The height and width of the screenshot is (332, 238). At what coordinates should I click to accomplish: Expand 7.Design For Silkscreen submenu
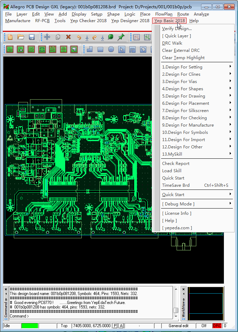(x=197, y=111)
